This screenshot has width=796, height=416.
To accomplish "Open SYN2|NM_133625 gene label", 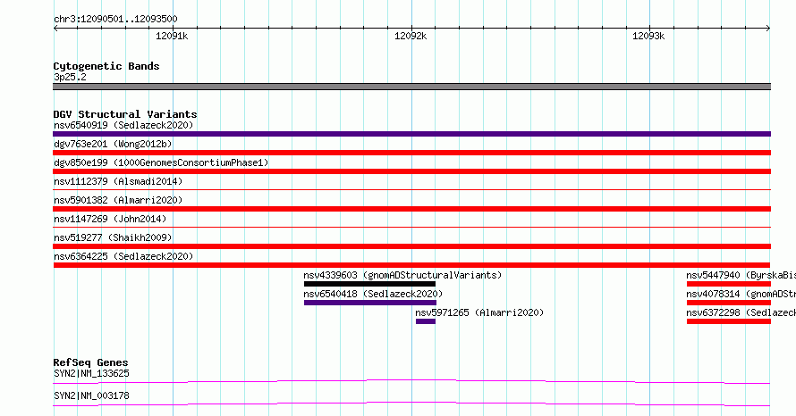I will click(x=91, y=373).
